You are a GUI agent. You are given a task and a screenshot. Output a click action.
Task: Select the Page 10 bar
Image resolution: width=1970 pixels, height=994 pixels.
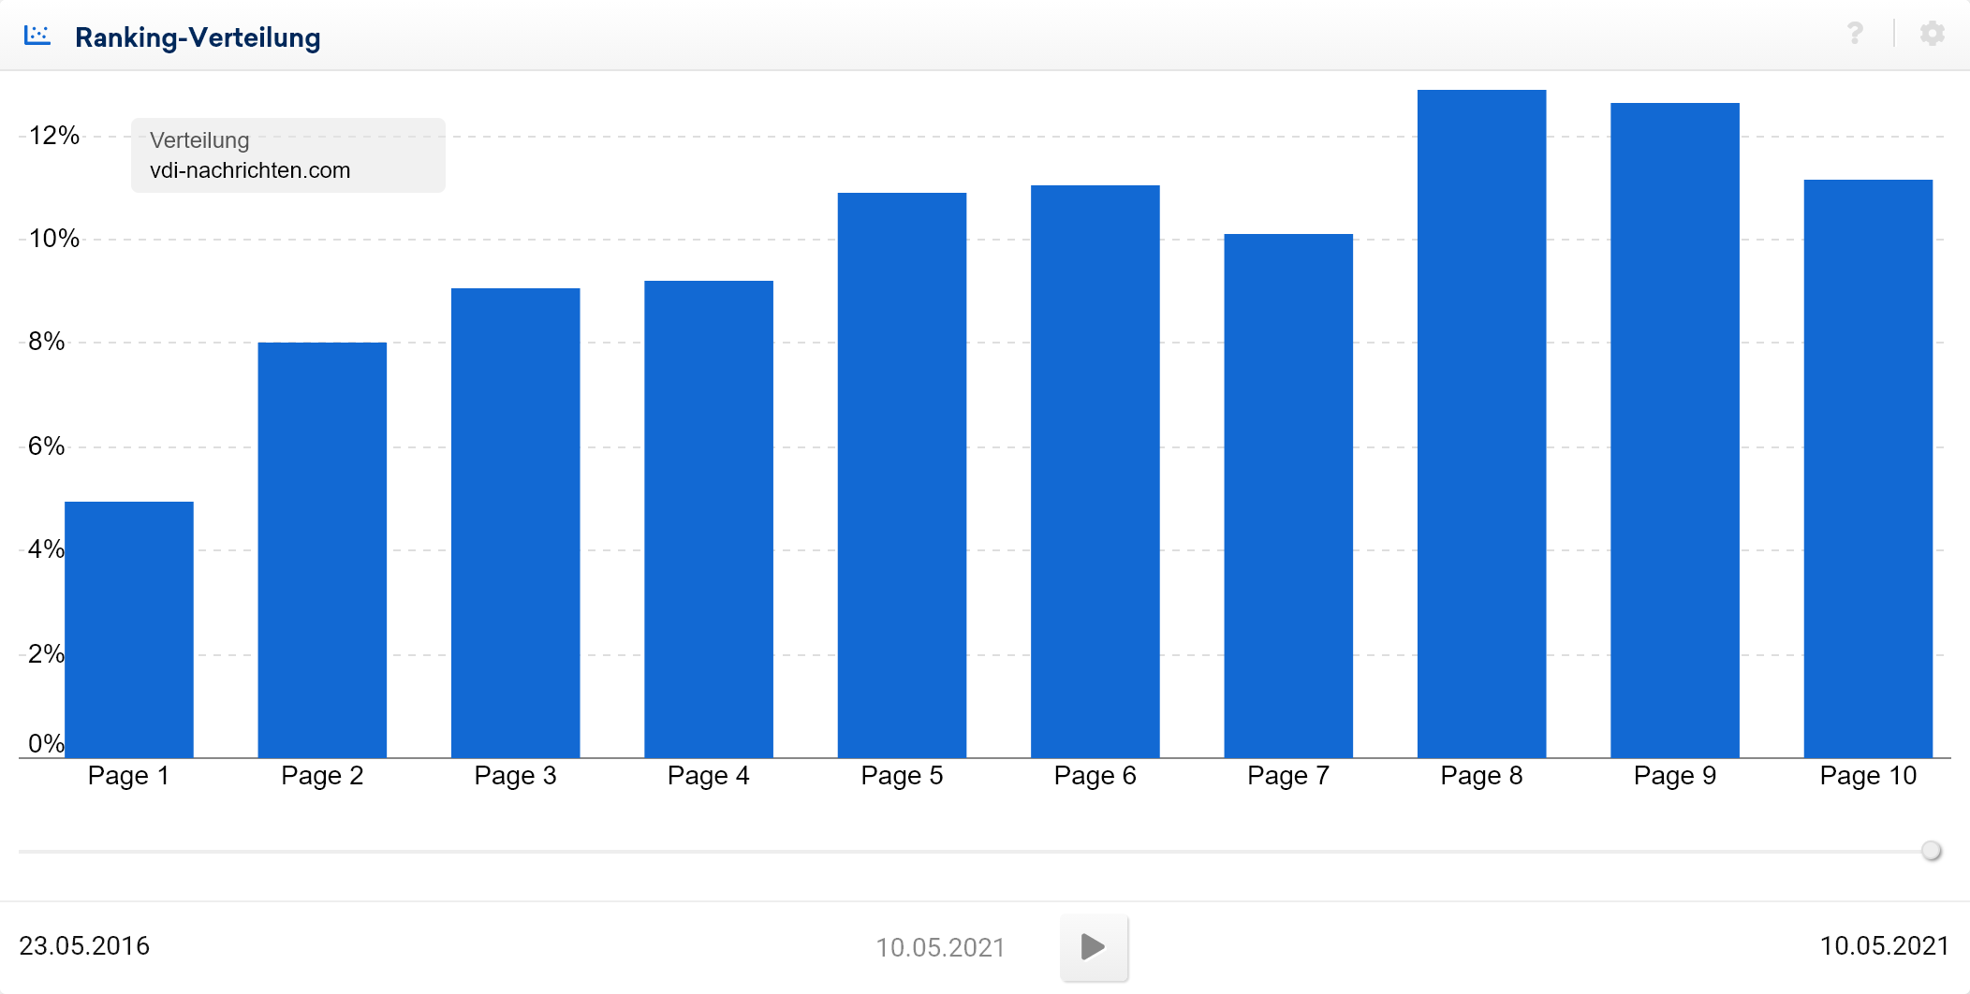[1868, 469]
